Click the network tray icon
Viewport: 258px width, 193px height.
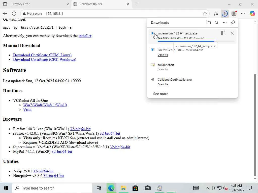coord(219,188)
